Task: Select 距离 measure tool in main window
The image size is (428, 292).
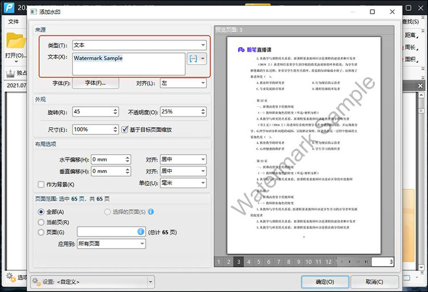Action: point(410,35)
